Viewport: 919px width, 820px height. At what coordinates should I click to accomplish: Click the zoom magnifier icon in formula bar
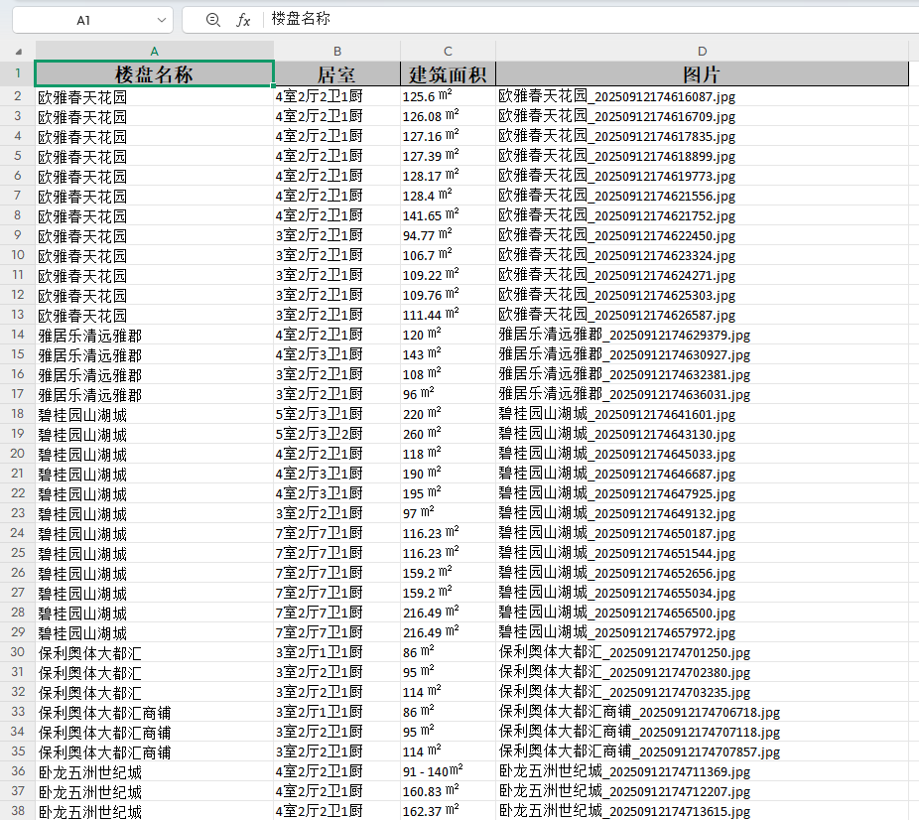tap(213, 20)
